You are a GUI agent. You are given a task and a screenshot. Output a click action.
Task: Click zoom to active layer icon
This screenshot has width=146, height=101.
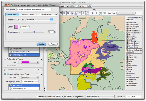coord(105,13)
